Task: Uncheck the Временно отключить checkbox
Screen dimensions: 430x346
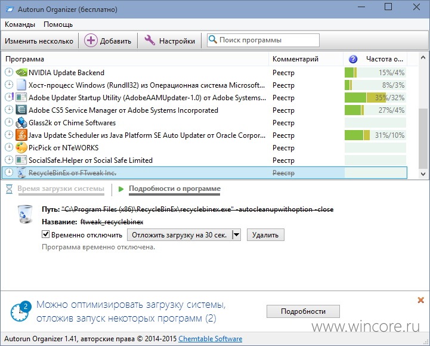Action: point(45,234)
